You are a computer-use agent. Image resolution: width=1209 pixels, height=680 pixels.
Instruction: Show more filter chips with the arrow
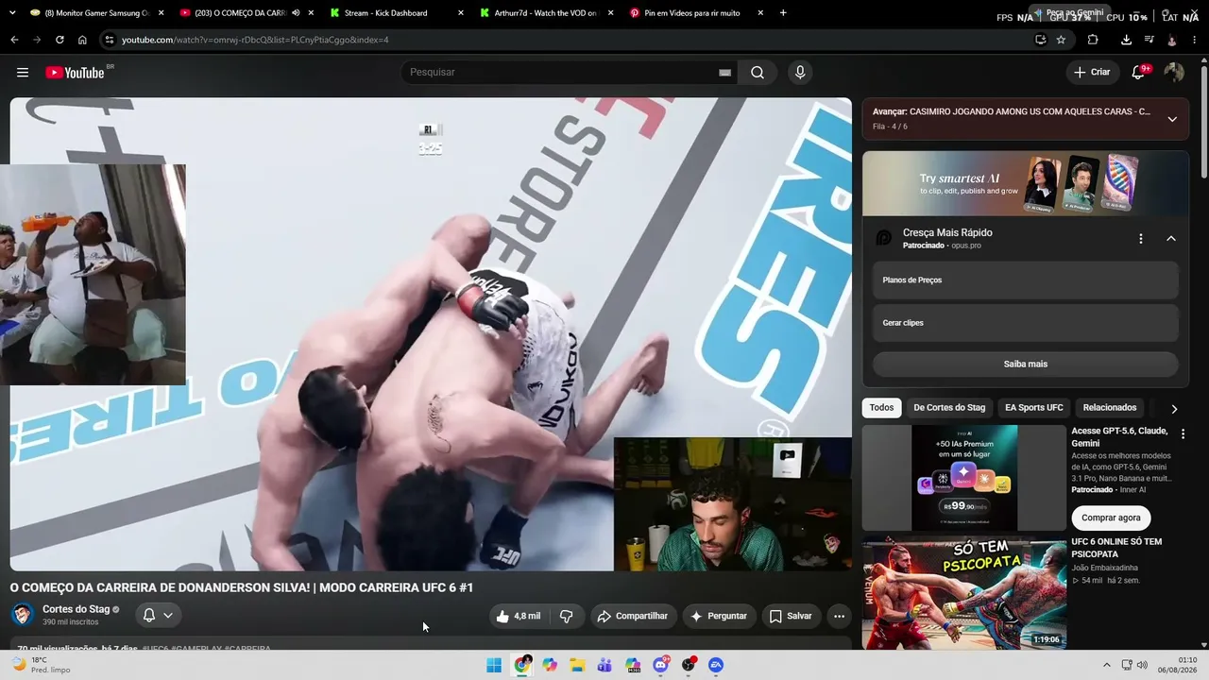(x=1174, y=408)
